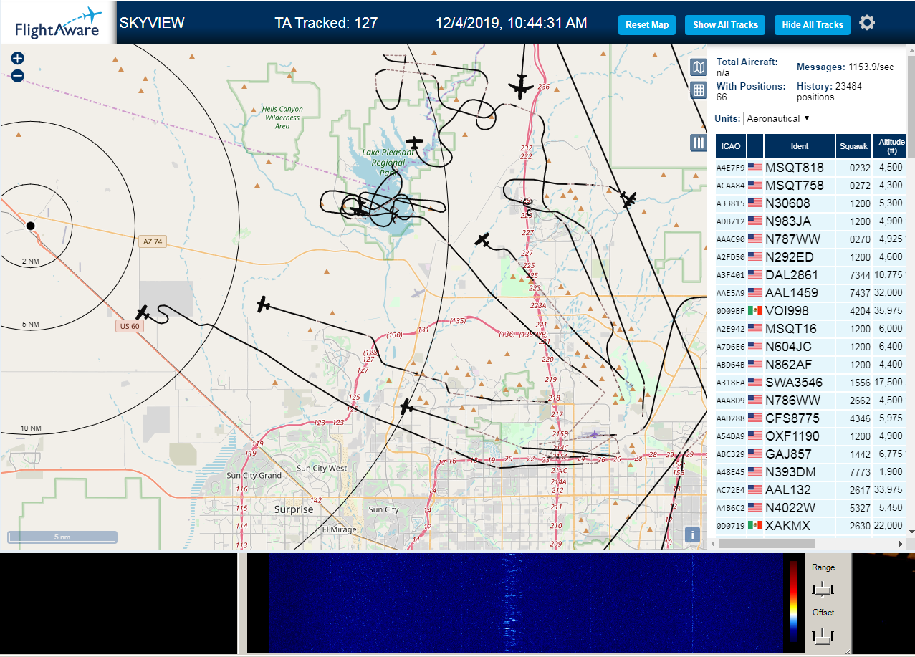Toggle the grid/table view icon
This screenshot has height=657, width=915.
tap(699, 90)
